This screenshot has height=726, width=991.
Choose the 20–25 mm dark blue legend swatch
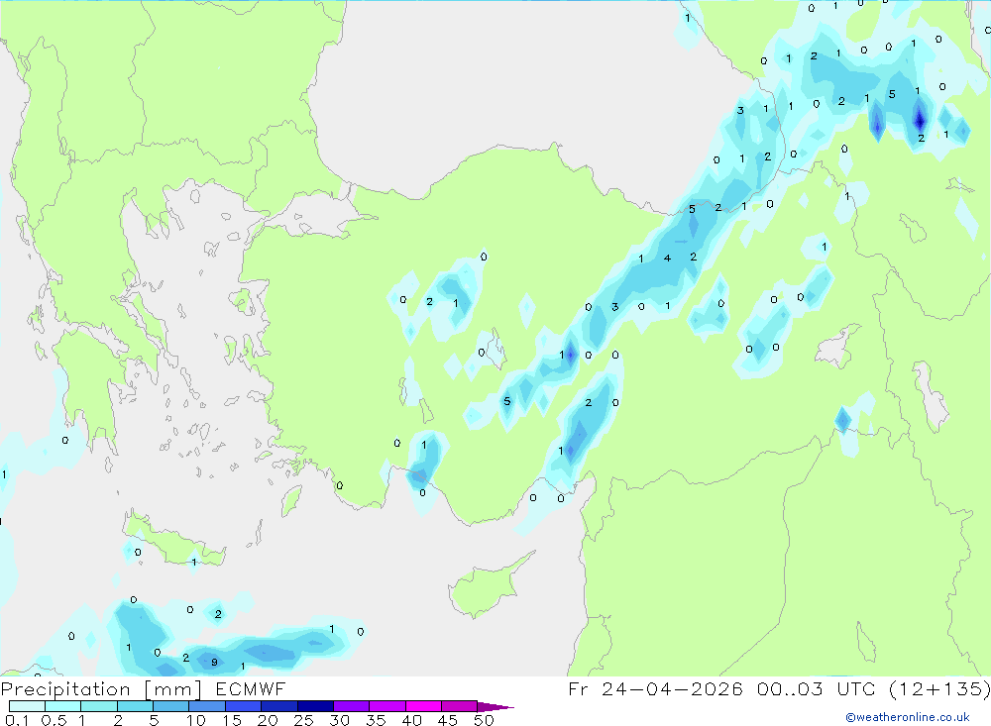279,706
